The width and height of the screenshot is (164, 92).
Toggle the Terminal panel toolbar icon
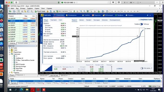pos(28,11)
